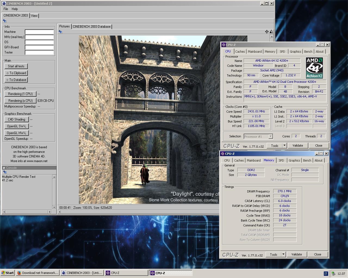Click the triangle icon beside the pan icon

point(271,32)
